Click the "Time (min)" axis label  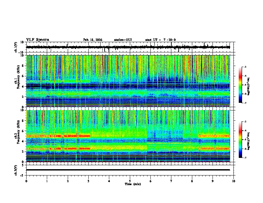click(133, 184)
